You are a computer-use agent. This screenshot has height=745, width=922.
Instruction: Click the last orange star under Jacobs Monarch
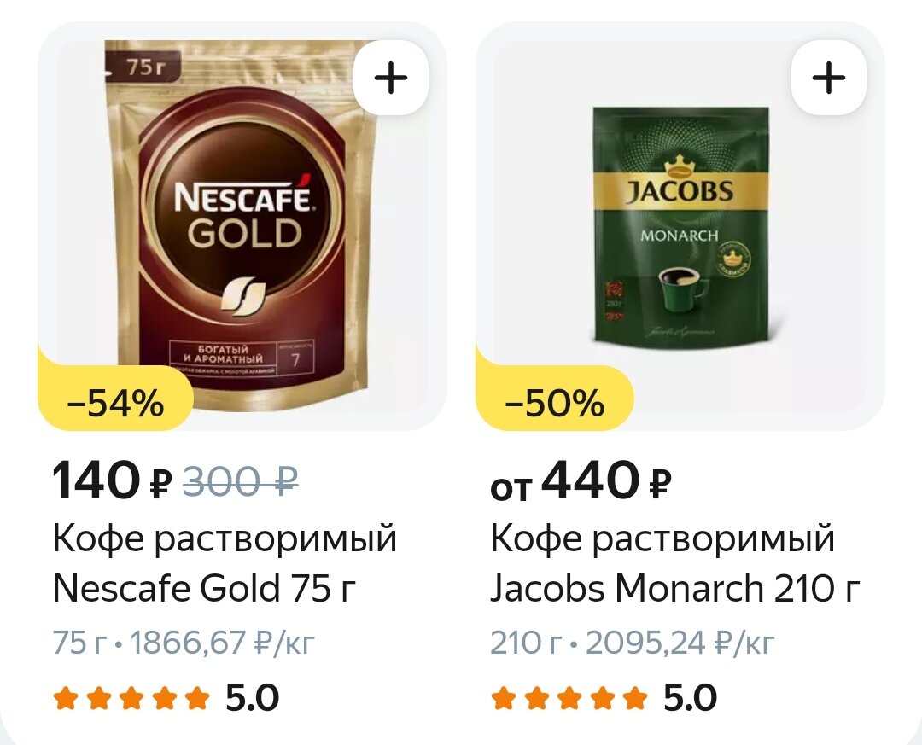(x=635, y=699)
